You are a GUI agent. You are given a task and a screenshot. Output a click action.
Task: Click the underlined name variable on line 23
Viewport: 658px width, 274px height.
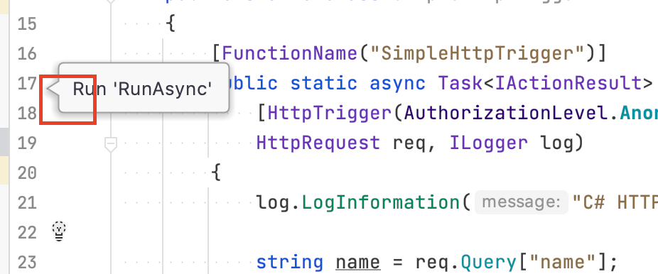(x=358, y=263)
